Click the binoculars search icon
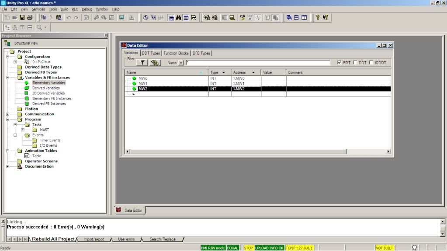Image resolution: width=447 pixels, height=251 pixels. (x=178, y=17)
